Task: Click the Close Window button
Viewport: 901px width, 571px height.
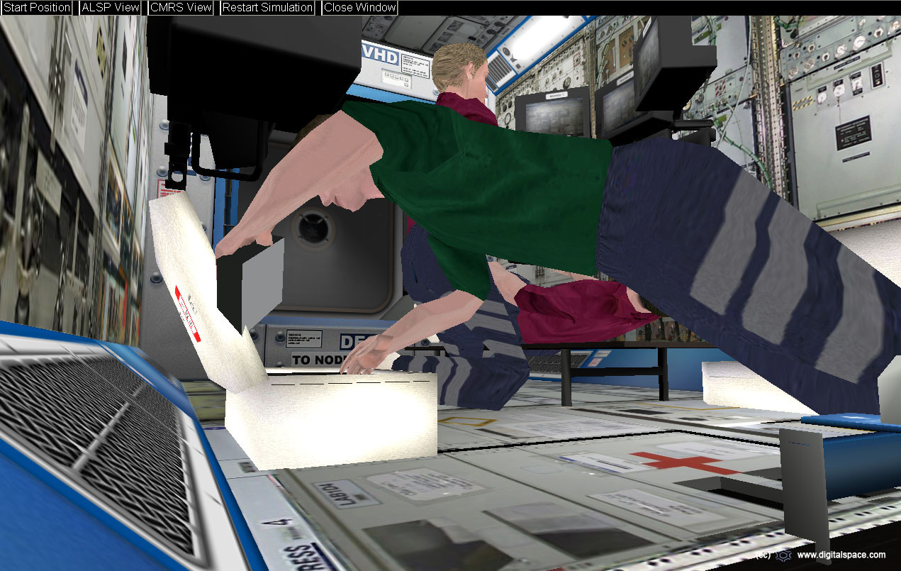Action: pos(359,8)
